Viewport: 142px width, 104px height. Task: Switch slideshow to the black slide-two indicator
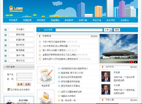click(x=135, y=62)
